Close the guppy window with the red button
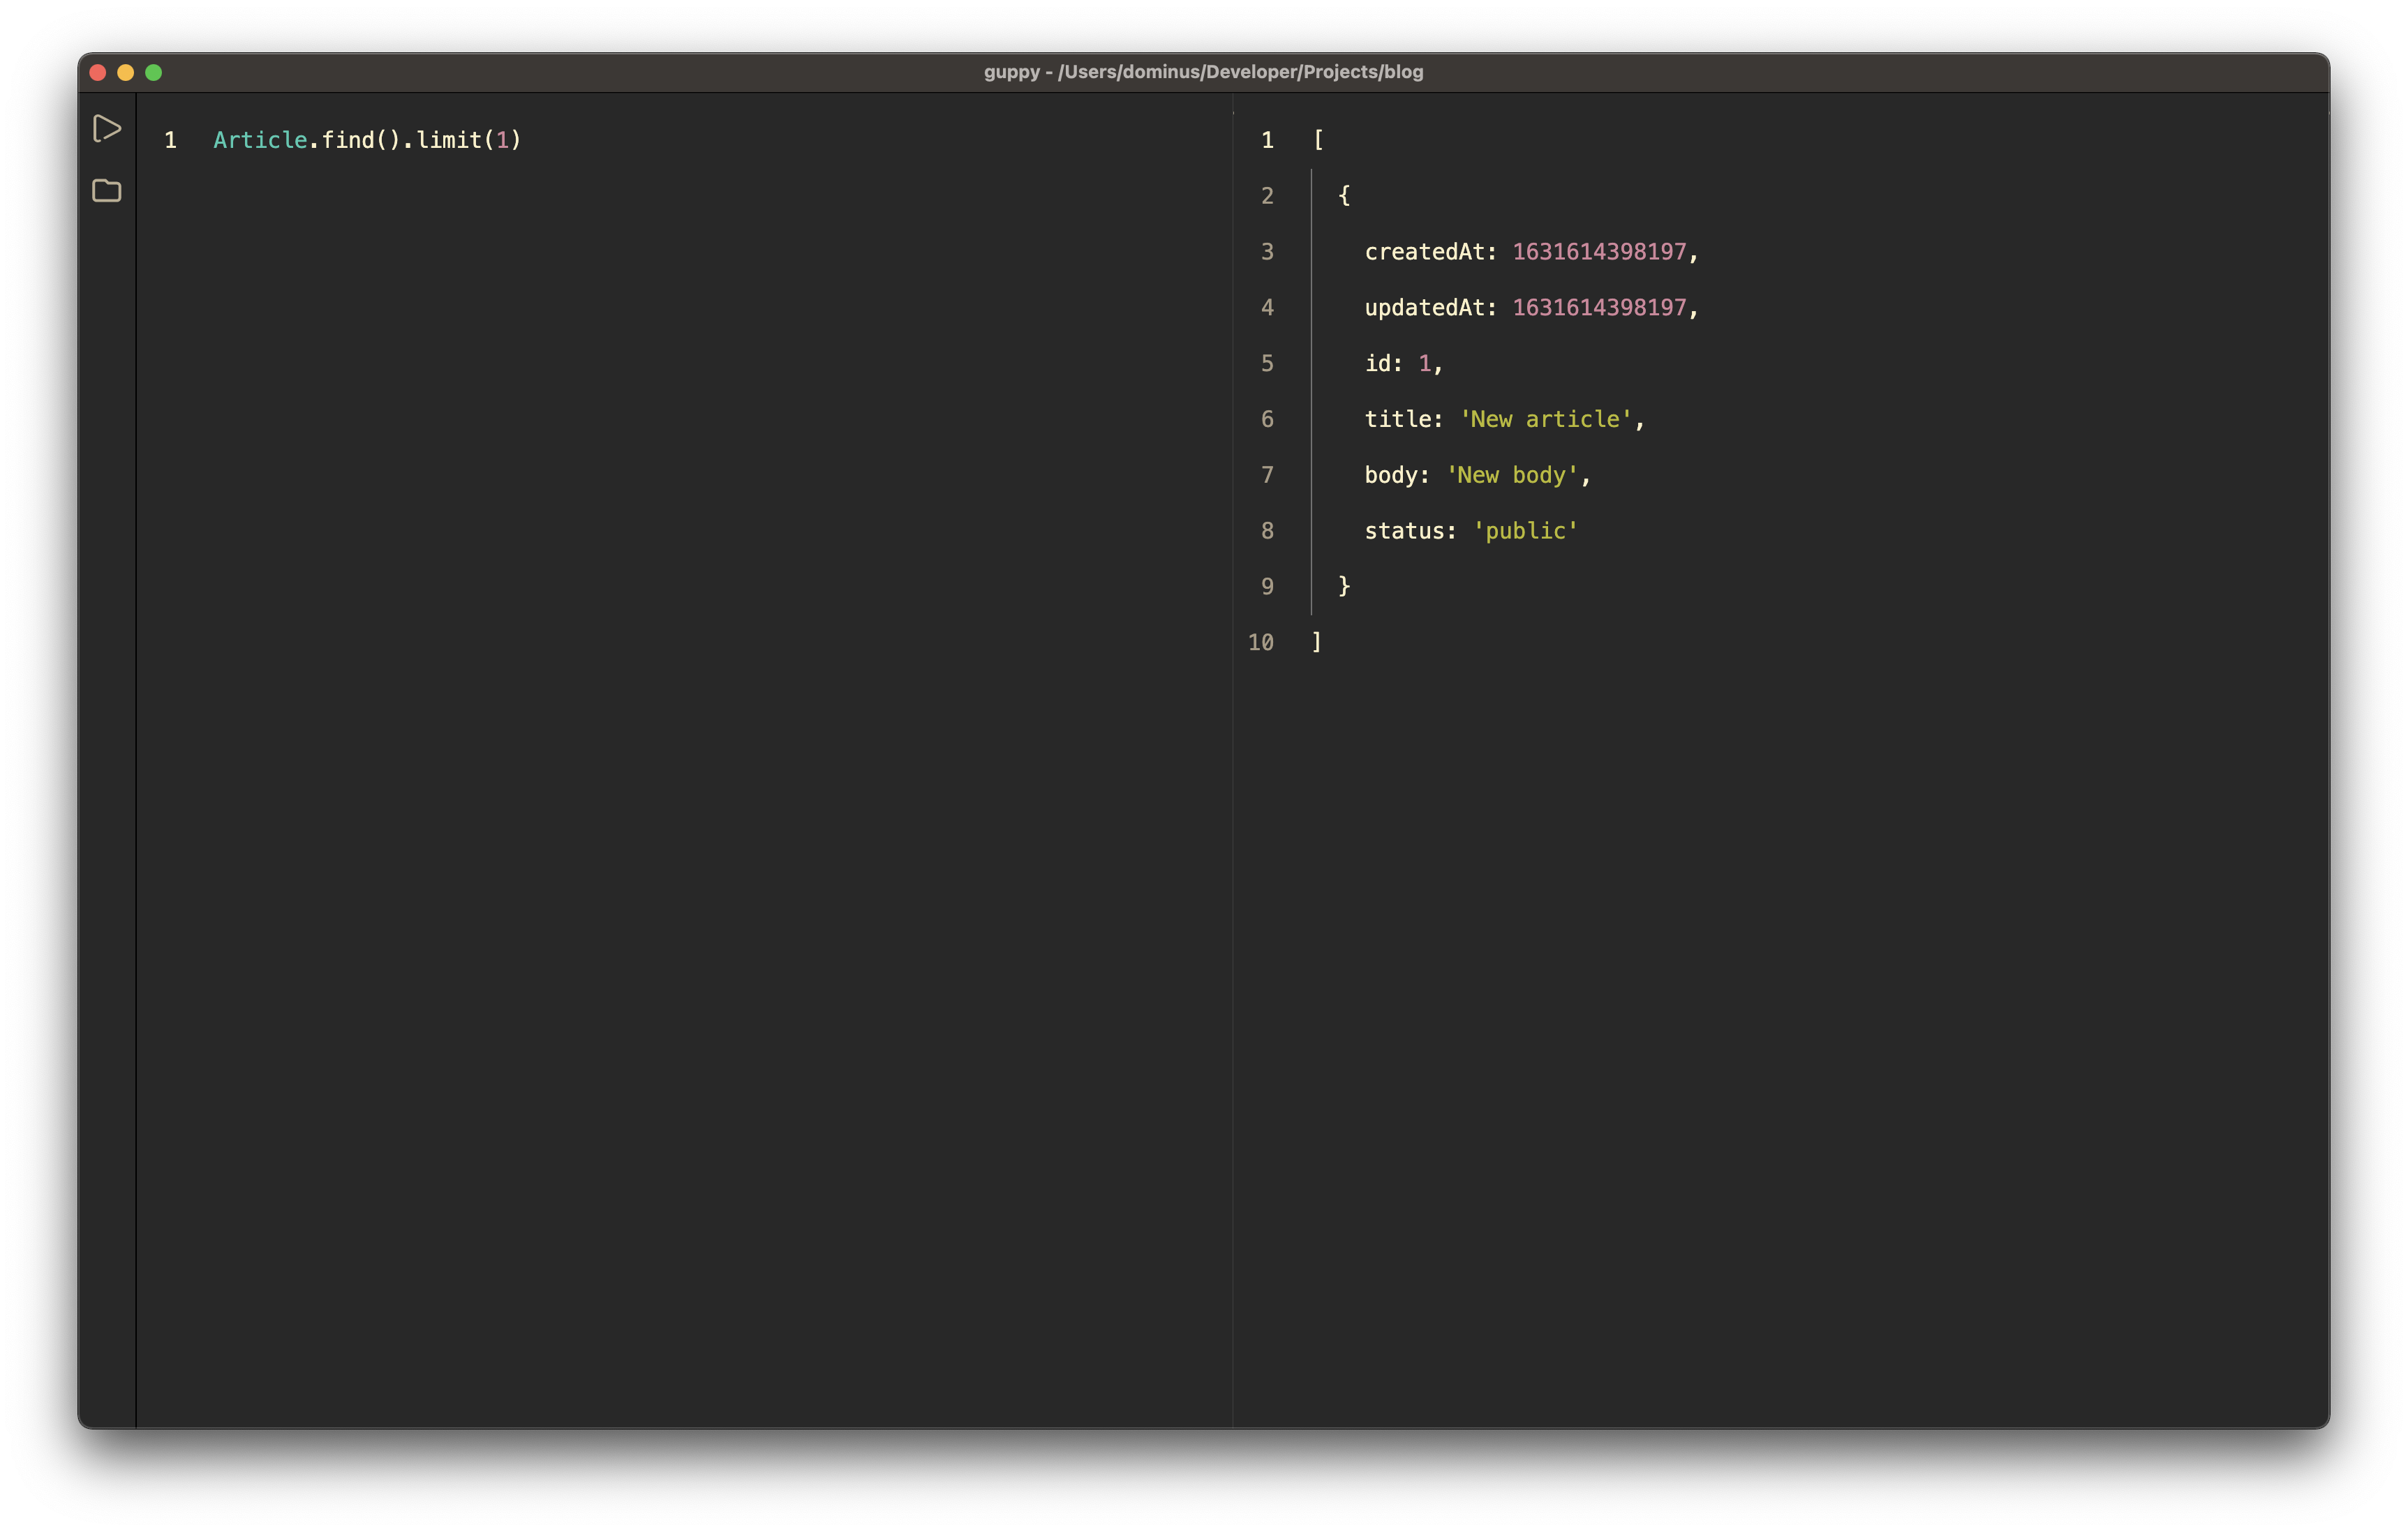 (x=98, y=72)
